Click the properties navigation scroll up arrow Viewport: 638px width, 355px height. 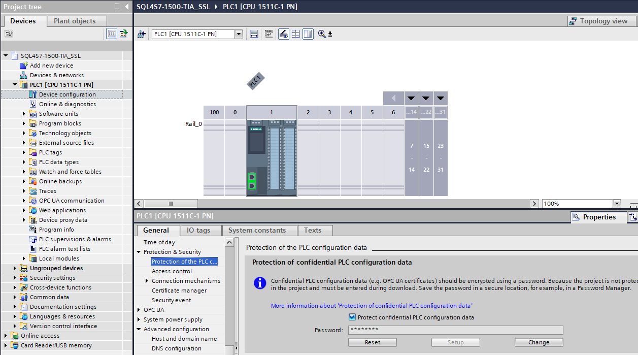coord(229,243)
